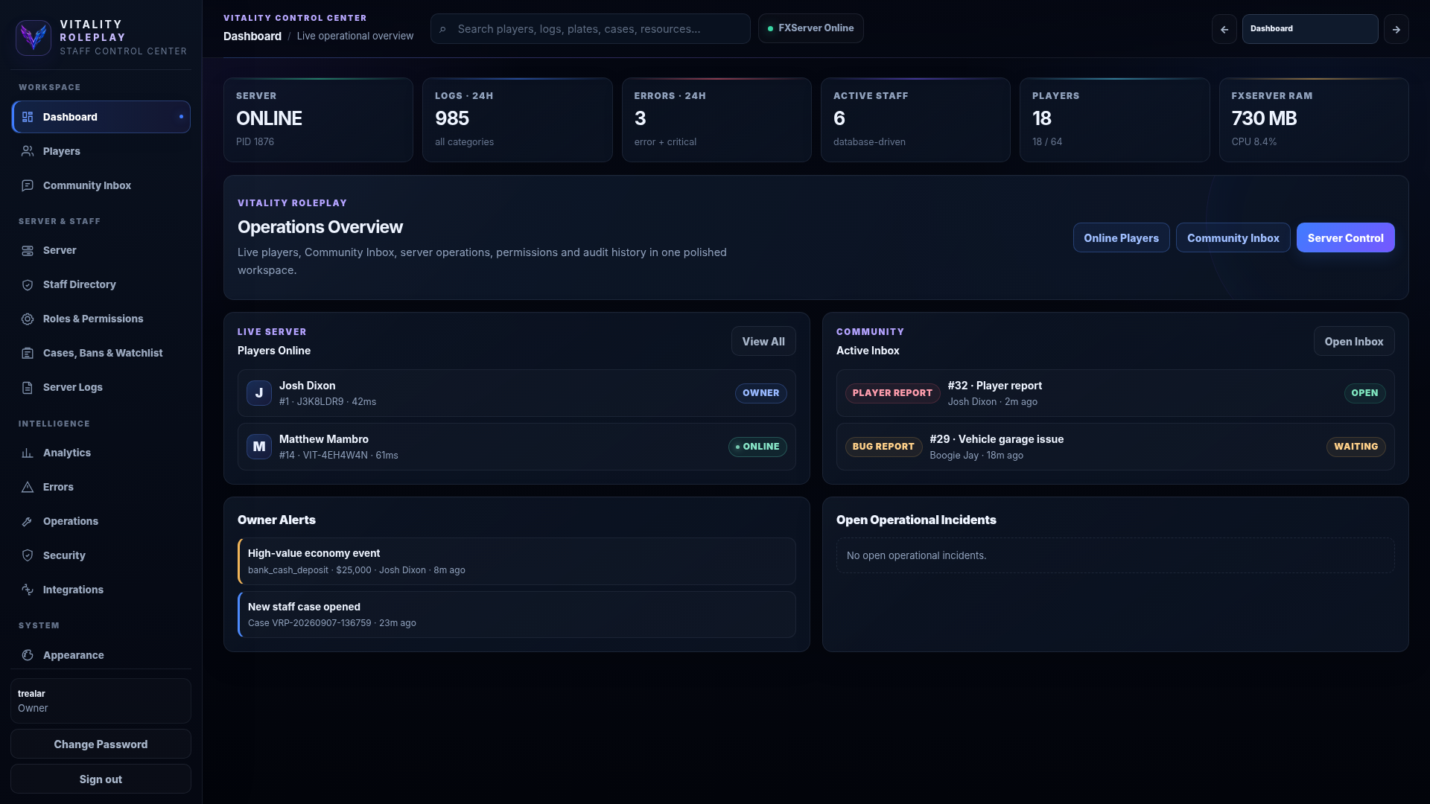Open the Errors warning triangle icon
Image resolution: width=1430 pixels, height=804 pixels.
pyautogui.click(x=28, y=487)
